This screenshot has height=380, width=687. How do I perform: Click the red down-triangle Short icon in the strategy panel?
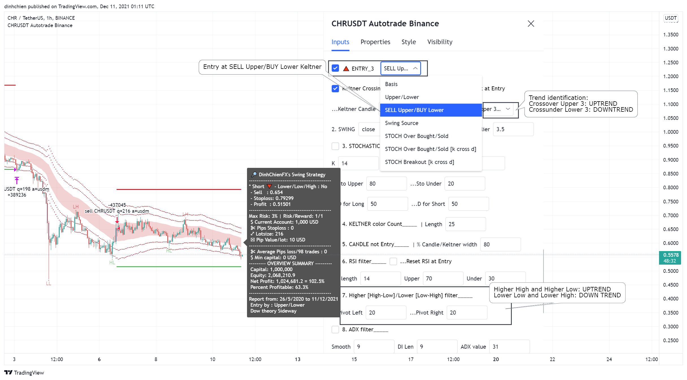(269, 186)
